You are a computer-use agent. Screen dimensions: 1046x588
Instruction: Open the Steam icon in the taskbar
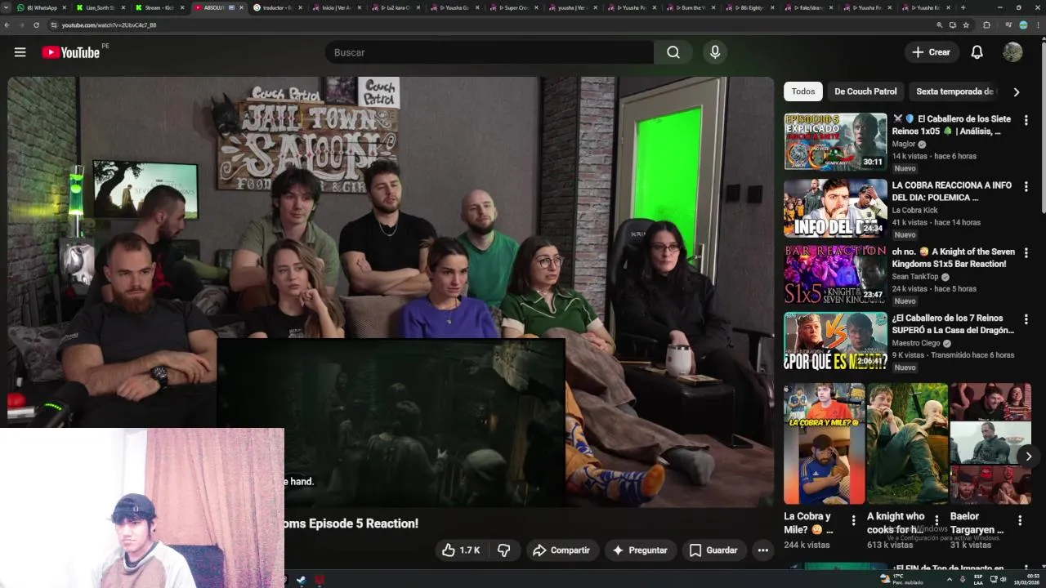301,580
